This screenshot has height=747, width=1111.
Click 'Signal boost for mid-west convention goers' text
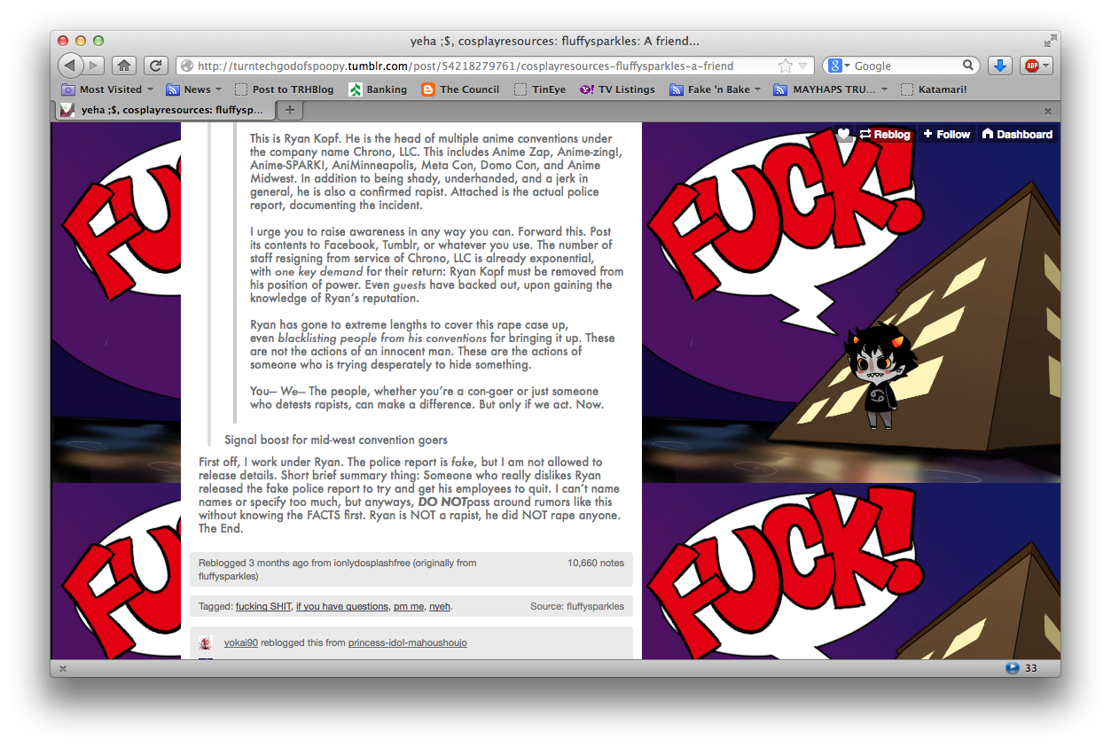(x=336, y=440)
